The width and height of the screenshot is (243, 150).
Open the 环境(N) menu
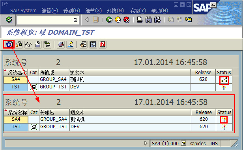[x=116, y=11]
